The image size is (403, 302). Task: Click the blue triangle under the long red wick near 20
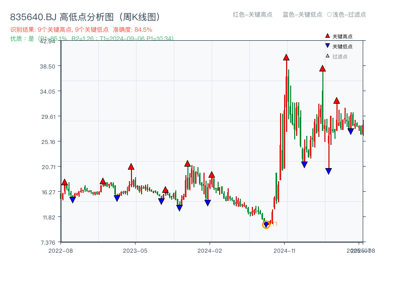pyautogui.click(x=328, y=171)
